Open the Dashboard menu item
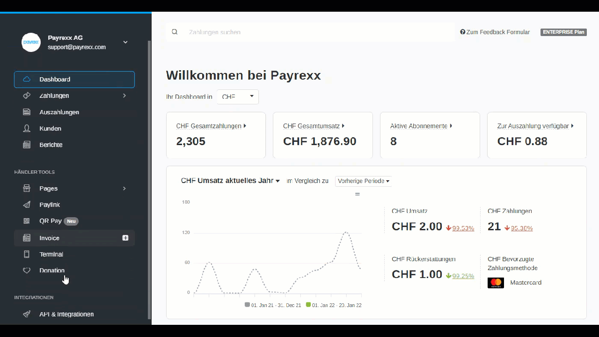The image size is (599, 337). (74, 80)
